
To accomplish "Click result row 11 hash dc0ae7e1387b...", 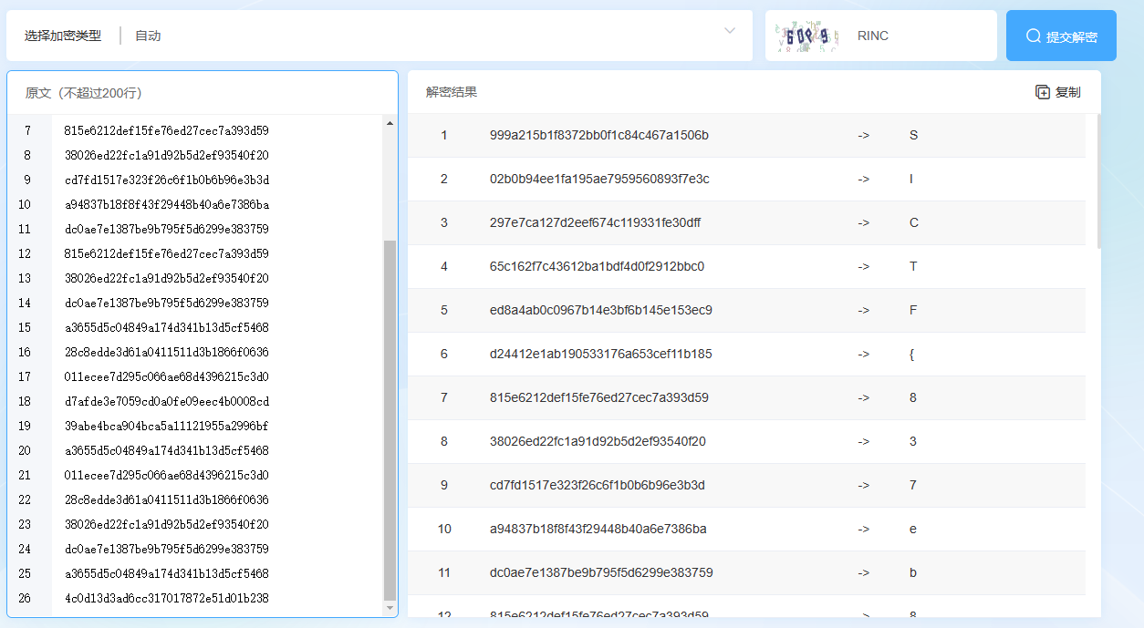I will [x=601, y=572].
